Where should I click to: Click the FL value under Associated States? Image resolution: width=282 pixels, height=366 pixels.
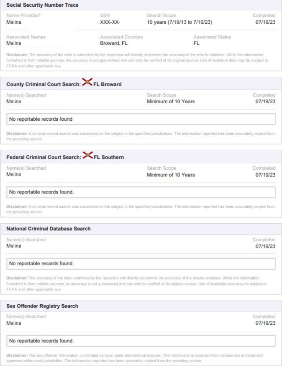pyautogui.click(x=196, y=43)
